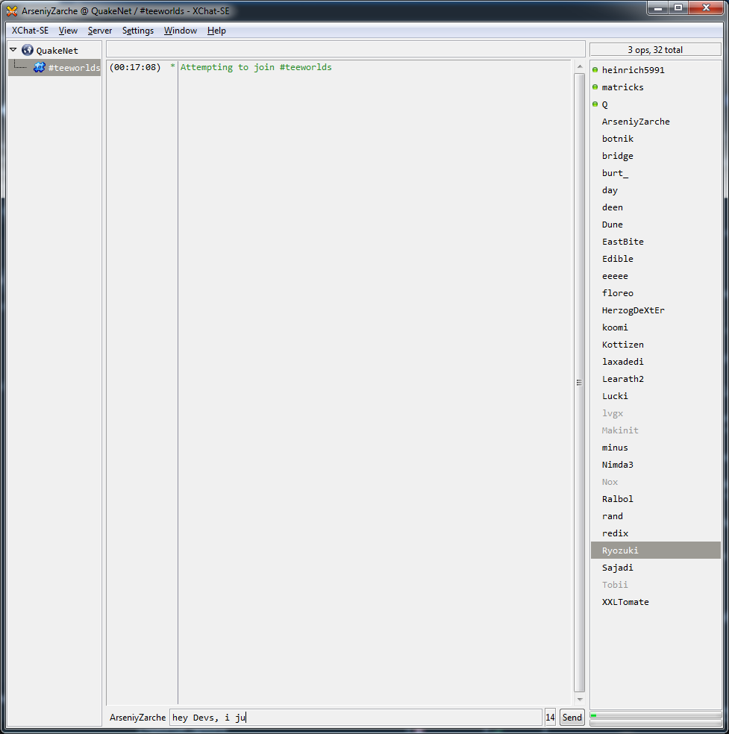
Task: Click the #teeworlds channel hash icon
Action: 40,67
